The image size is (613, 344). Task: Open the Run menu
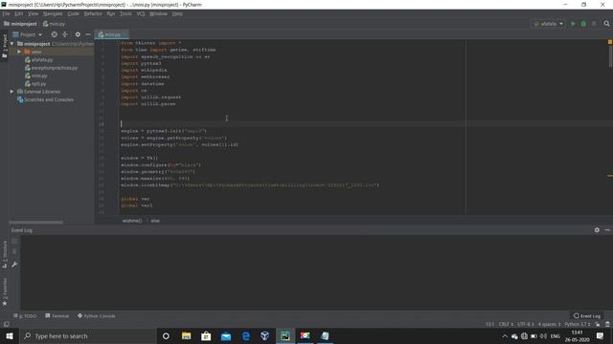point(111,13)
